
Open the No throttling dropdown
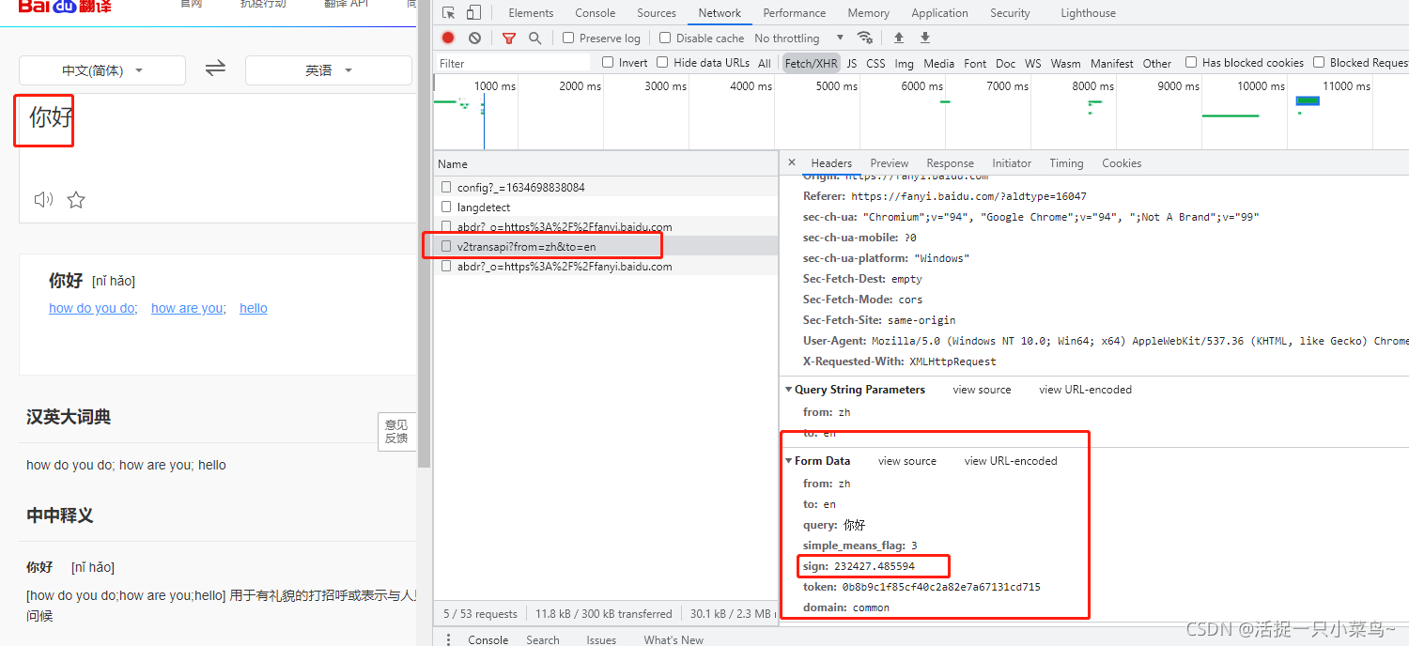(x=798, y=38)
